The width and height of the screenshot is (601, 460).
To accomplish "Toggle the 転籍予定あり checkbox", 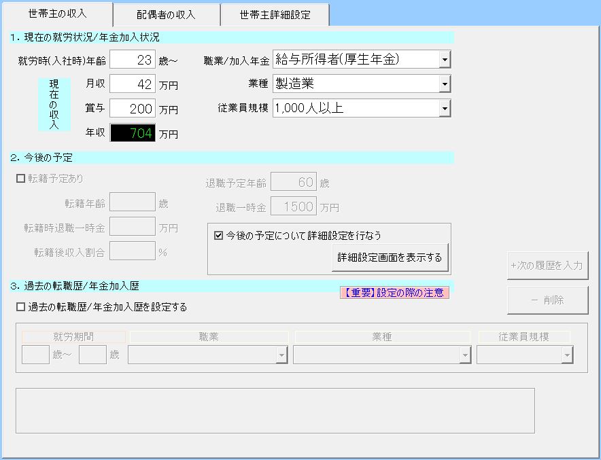I will point(21,179).
